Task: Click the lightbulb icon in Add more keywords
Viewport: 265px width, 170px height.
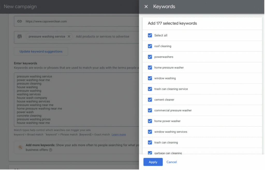Action: point(20,147)
